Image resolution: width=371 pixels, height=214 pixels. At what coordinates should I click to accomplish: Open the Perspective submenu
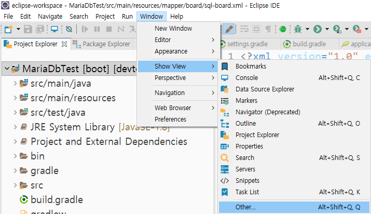coord(177,78)
